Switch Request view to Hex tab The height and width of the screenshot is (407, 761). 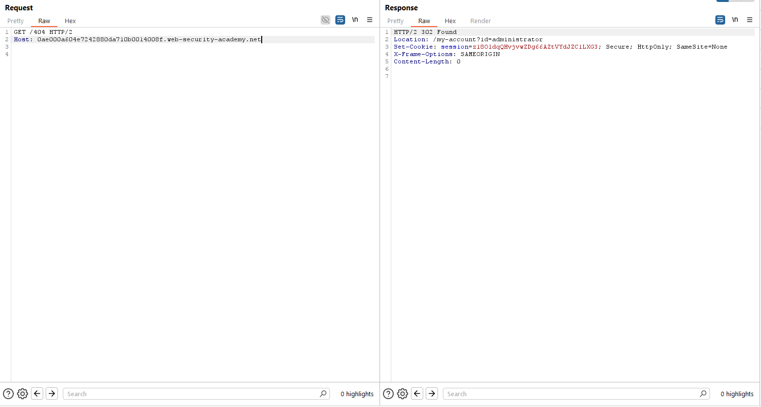pos(70,21)
